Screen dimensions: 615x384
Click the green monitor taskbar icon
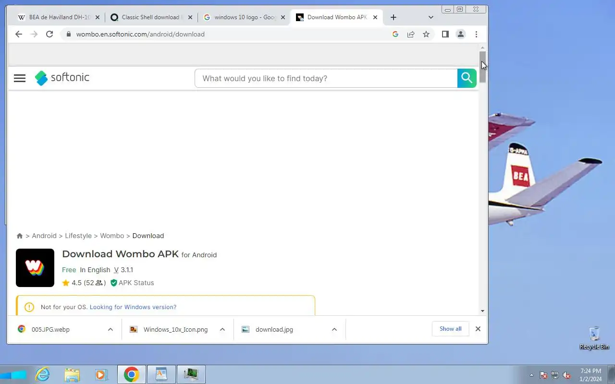click(191, 374)
